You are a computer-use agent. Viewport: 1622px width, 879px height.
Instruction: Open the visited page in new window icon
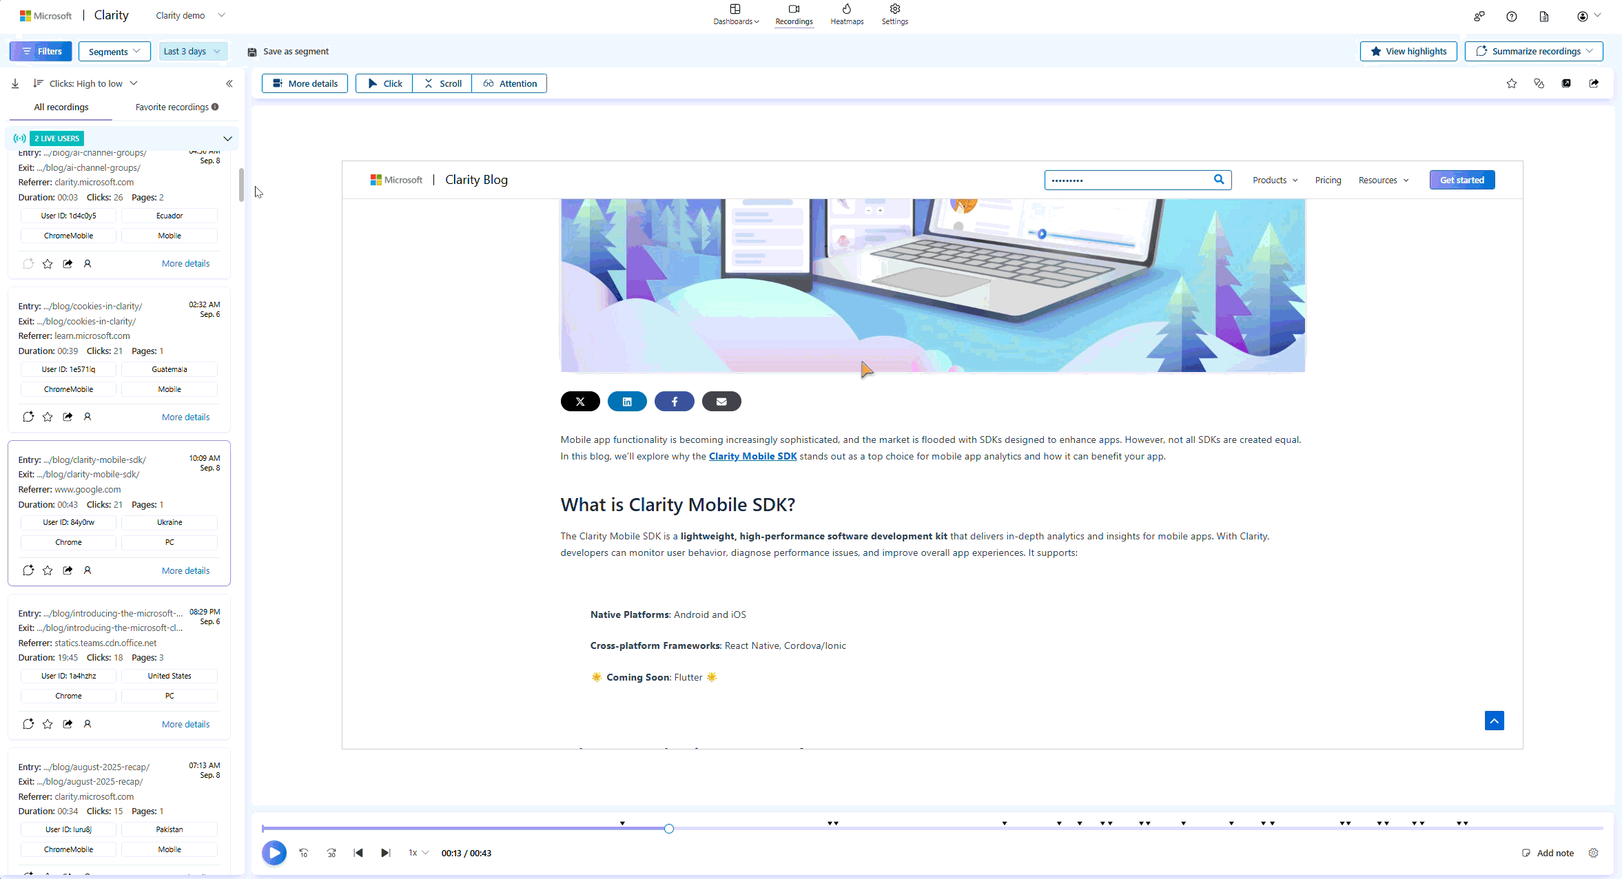point(1566,83)
